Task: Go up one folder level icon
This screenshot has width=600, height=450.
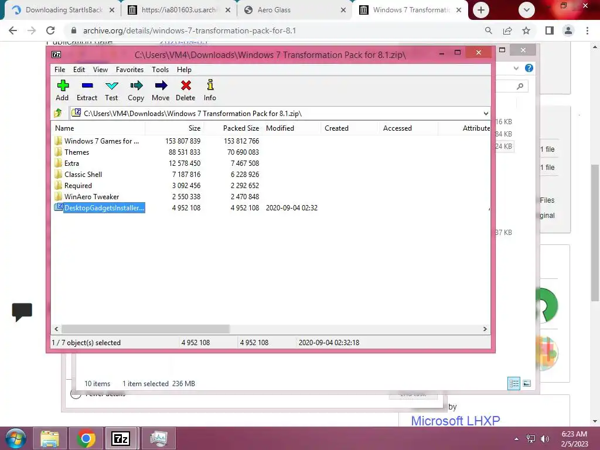Action: pos(58,113)
